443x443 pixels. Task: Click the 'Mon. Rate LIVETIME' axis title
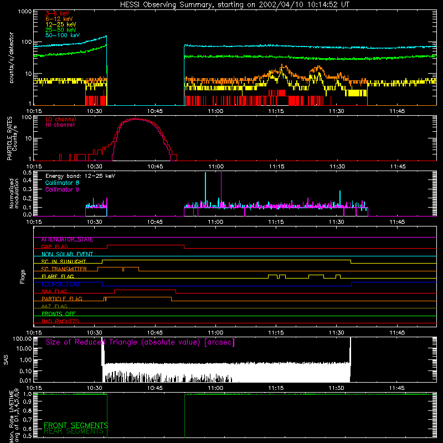point(11,415)
